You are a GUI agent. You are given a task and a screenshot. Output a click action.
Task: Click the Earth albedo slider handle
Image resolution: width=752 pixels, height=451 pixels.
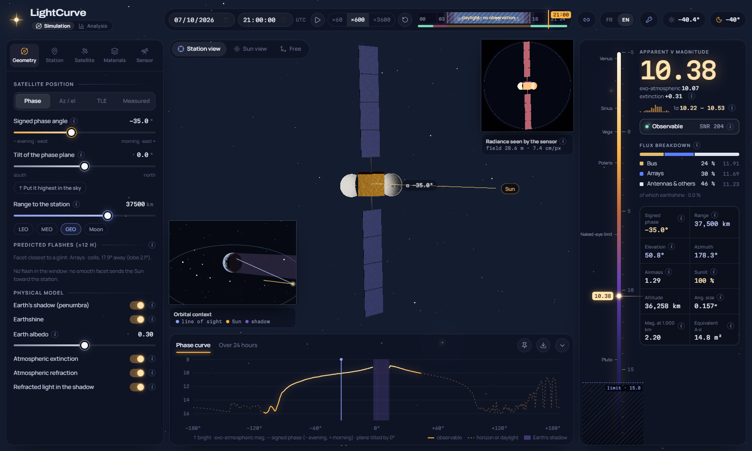85,345
